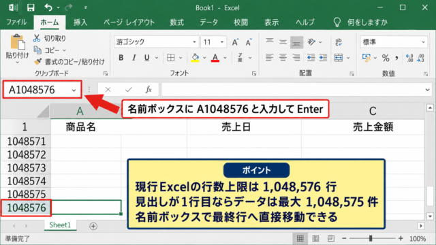Image resolution: width=436 pixels, height=245 pixels.
Task: Apply percent style
Action: [386, 58]
